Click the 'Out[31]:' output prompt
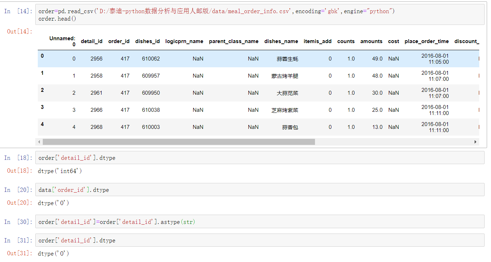Screen dimensions: 491x262 click(20, 253)
